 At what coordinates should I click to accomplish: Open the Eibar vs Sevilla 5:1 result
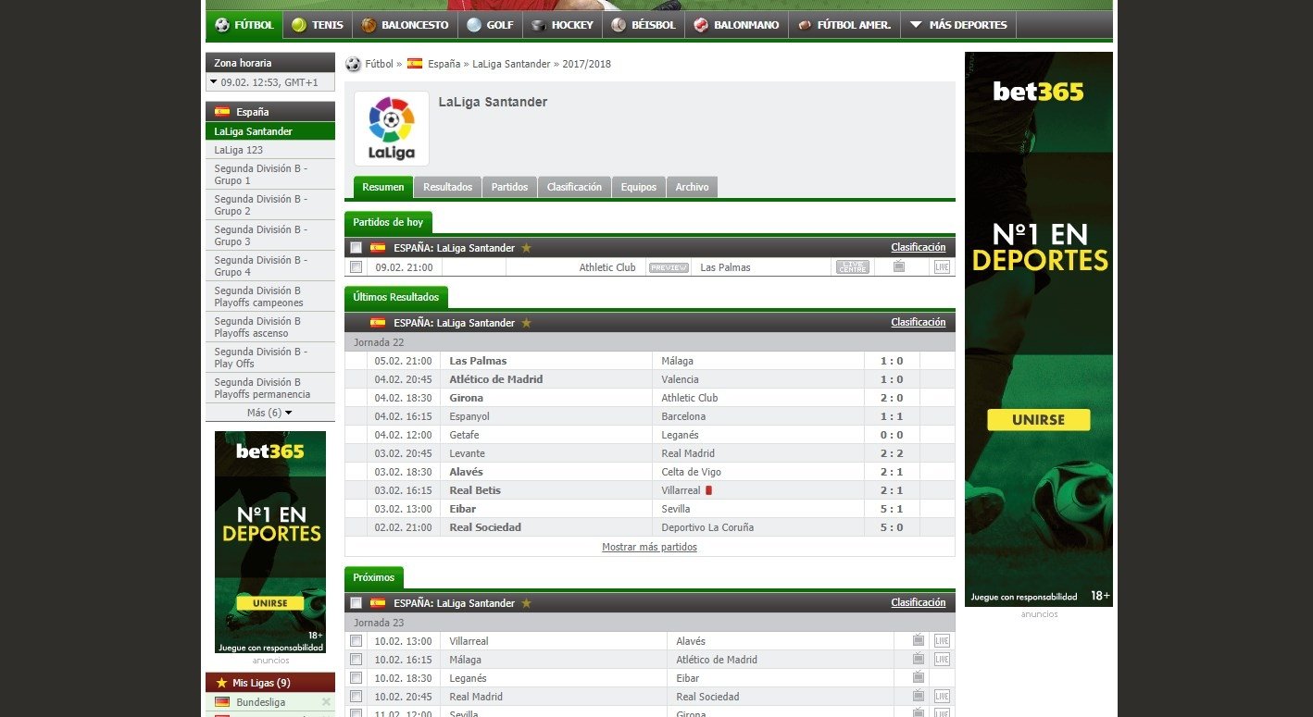tap(649, 509)
